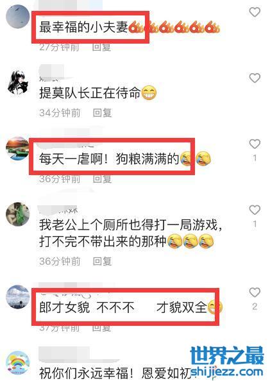
Task: Like the 最幸福的小夫妻 comment
Action: 255,12
